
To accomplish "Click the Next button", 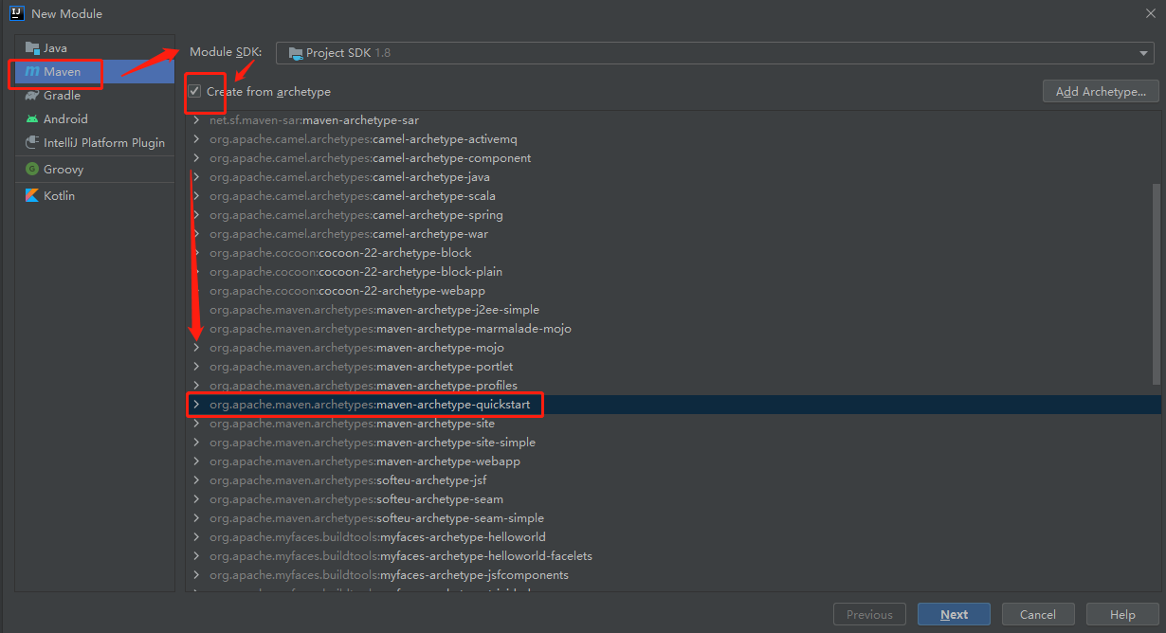I will pos(954,614).
